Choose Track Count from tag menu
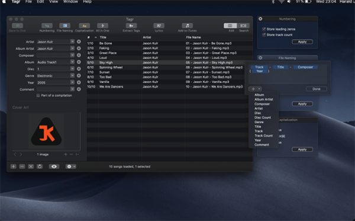The width and height of the screenshot is (355, 221). [263, 136]
